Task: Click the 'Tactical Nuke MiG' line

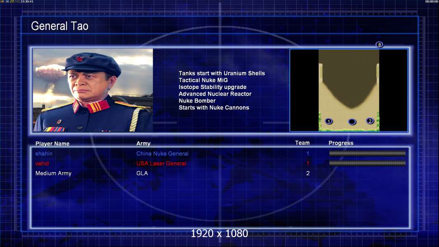Action: (x=203, y=80)
